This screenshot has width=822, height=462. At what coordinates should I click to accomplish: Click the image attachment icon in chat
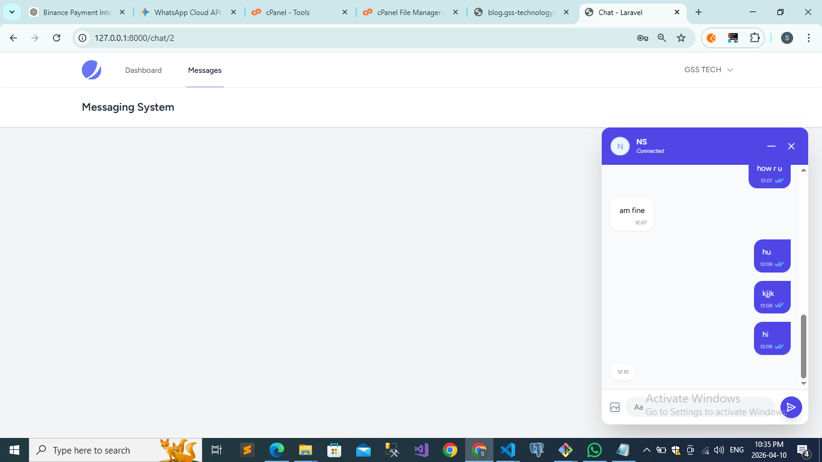tap(614, 407)
